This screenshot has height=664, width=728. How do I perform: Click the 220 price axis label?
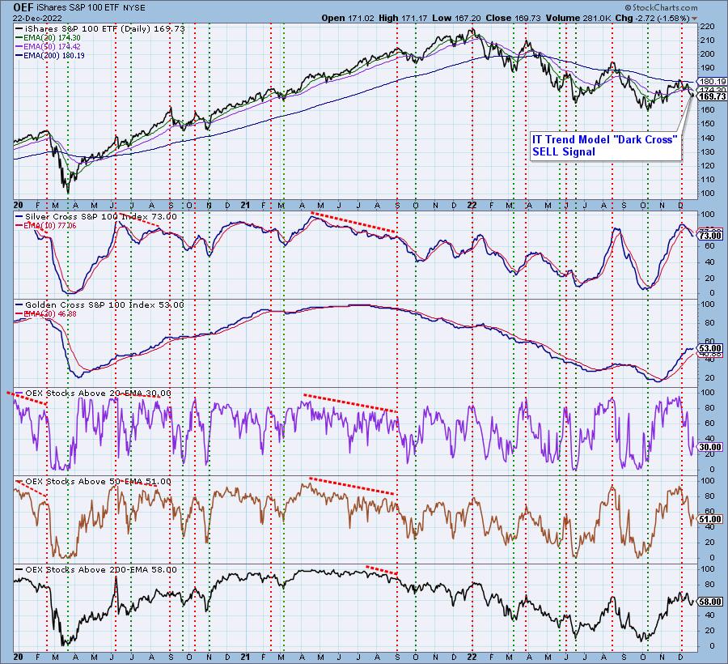pyautogui.click(x=708, y=27)
